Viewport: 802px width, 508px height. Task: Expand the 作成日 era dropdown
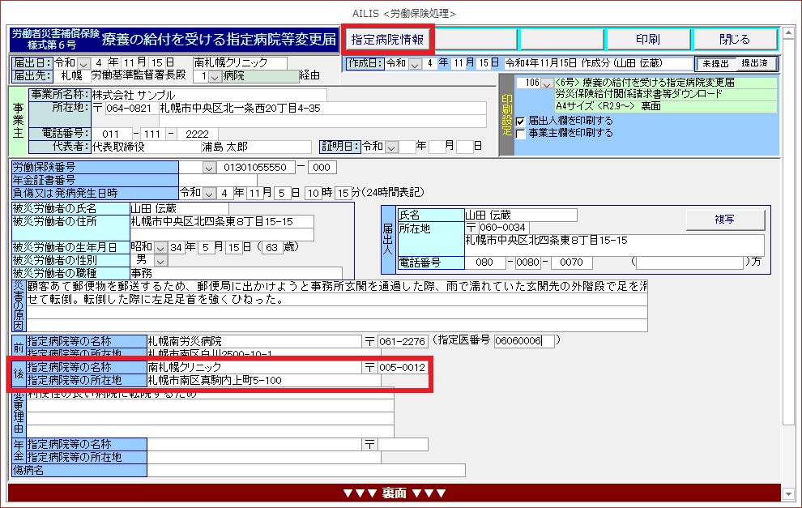(416, 63)
